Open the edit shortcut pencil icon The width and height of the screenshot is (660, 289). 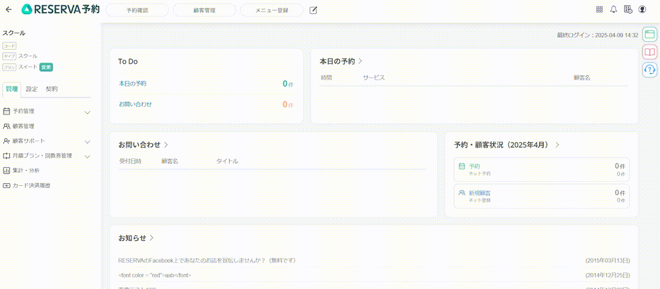click(313, 10)
